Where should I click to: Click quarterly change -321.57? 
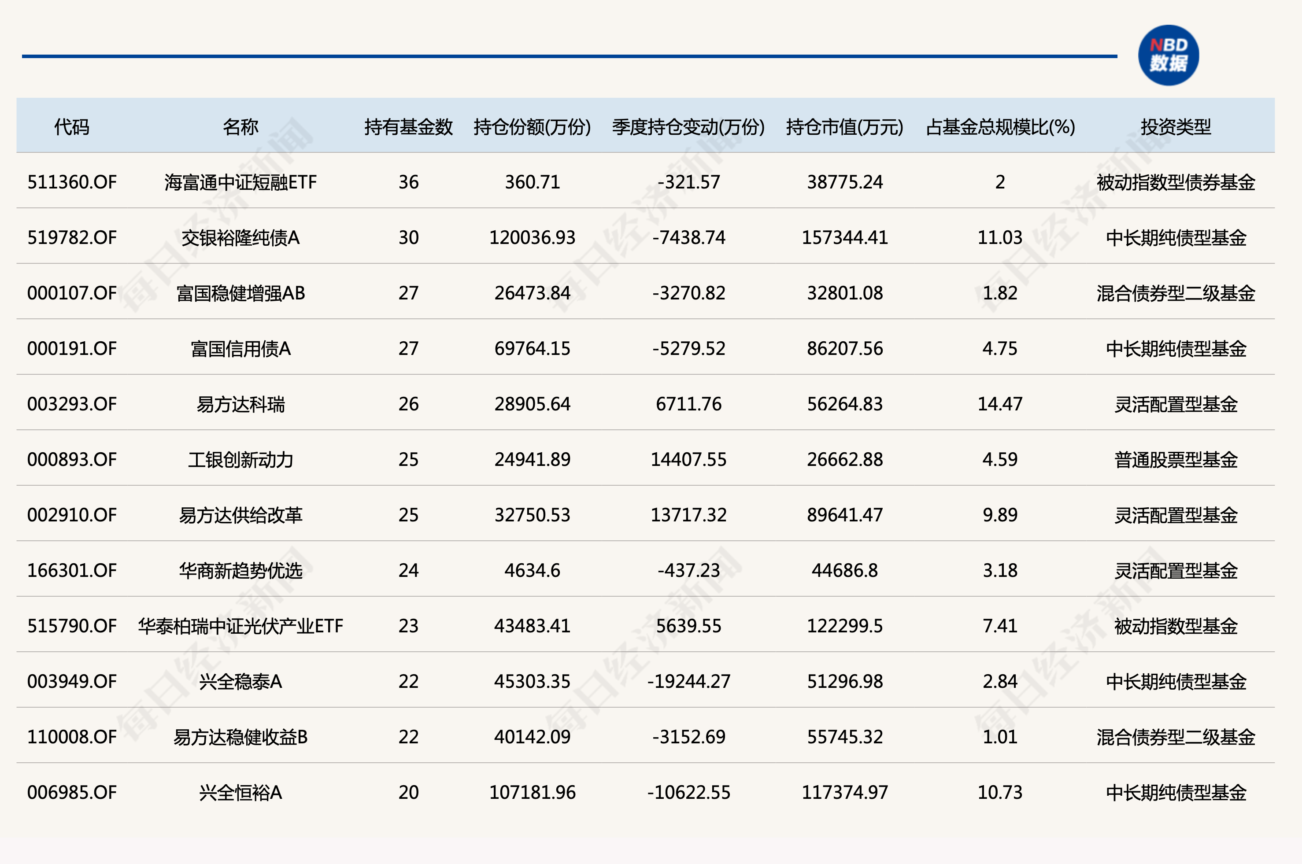[689, 182]
